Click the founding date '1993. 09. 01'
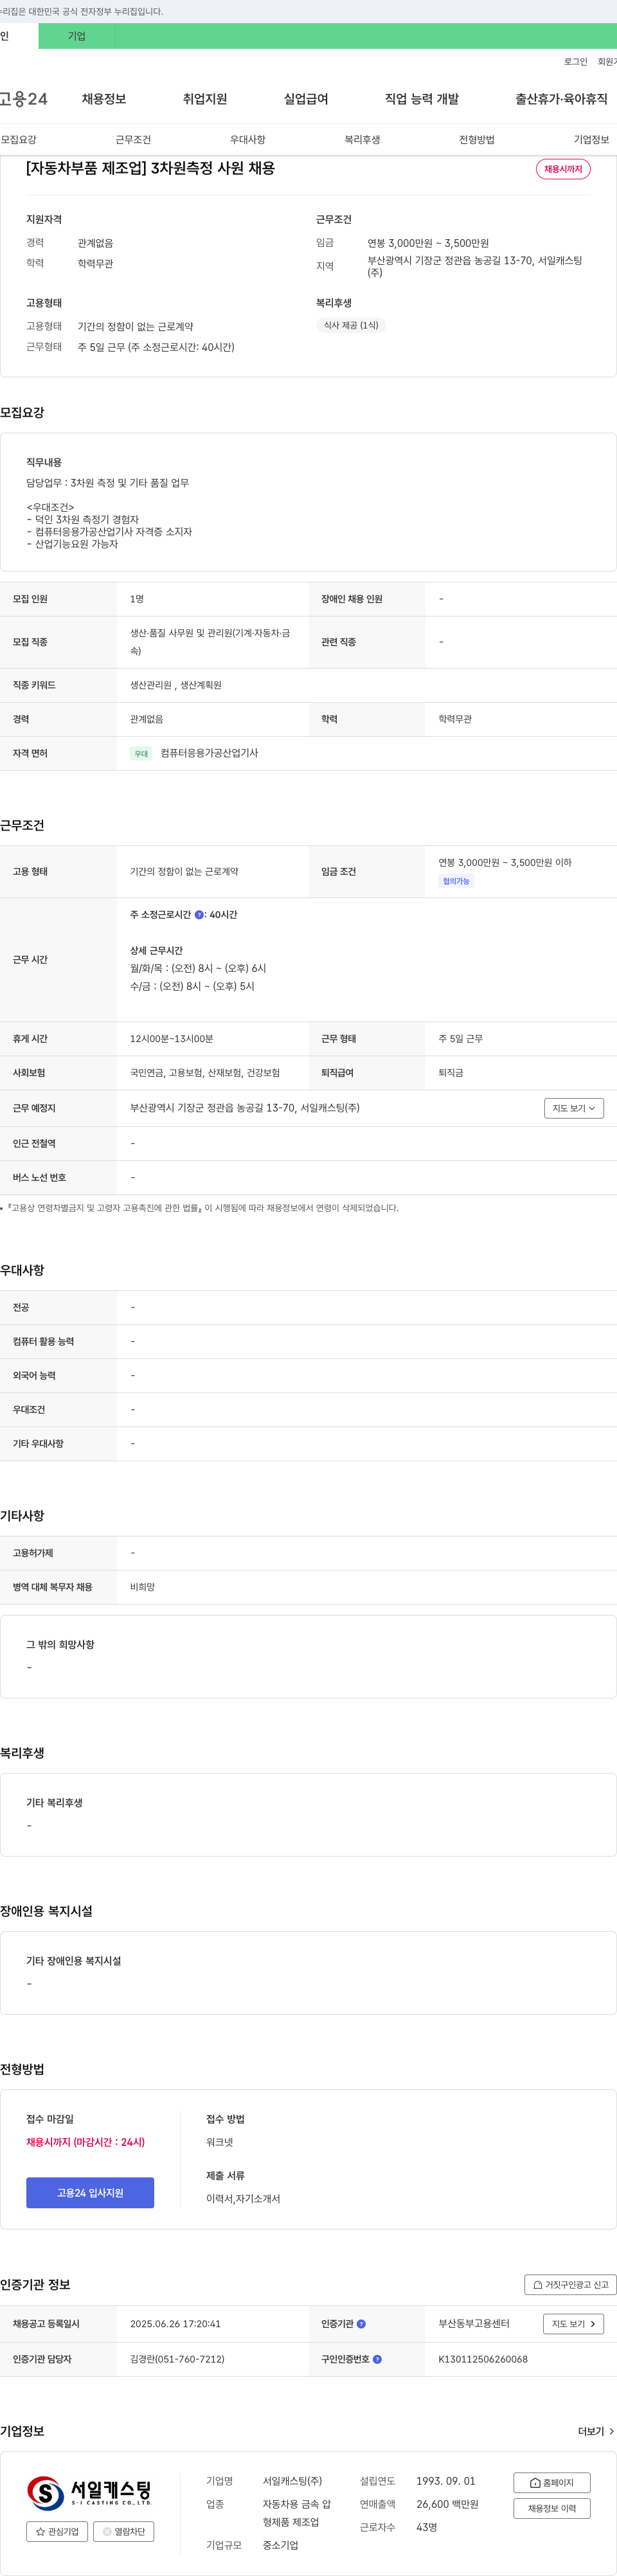The image size is (617, 2576). pos(446,2481)
